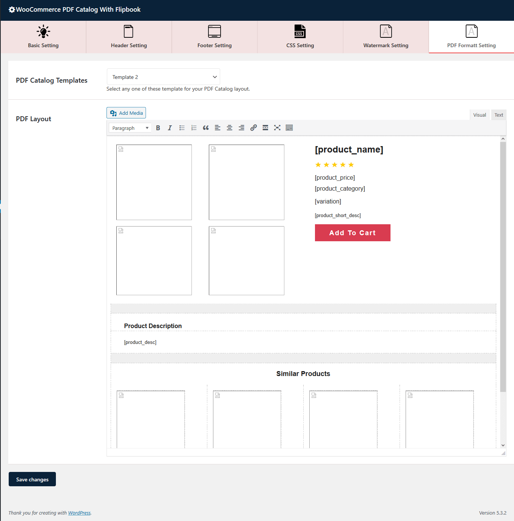Open the Footer Setting tab
514x521 pixels.
[215, 37]
